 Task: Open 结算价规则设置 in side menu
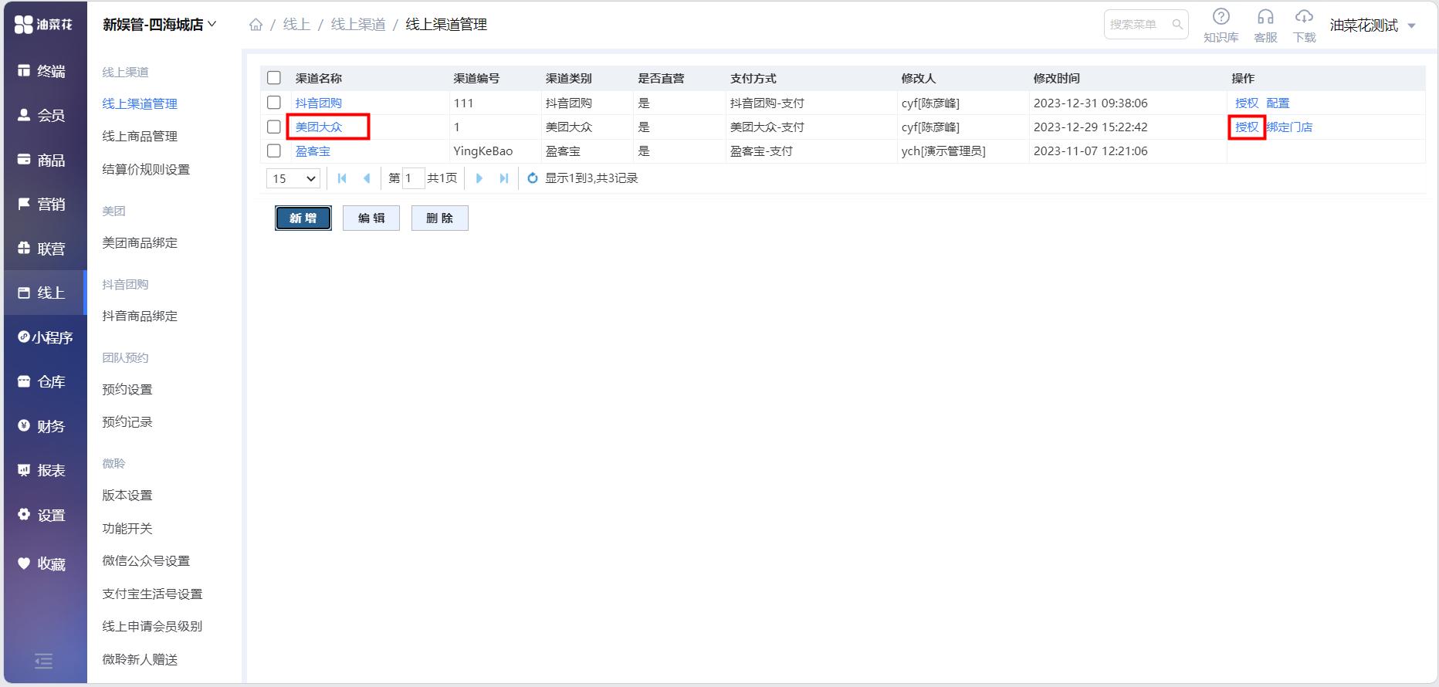tap(146, 170)
